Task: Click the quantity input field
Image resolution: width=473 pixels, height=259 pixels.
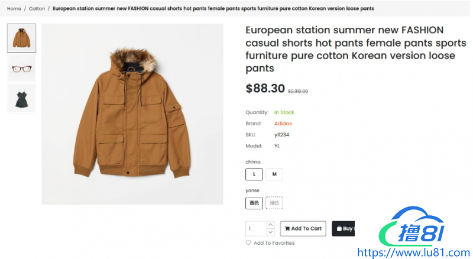Action: (256, 229)
